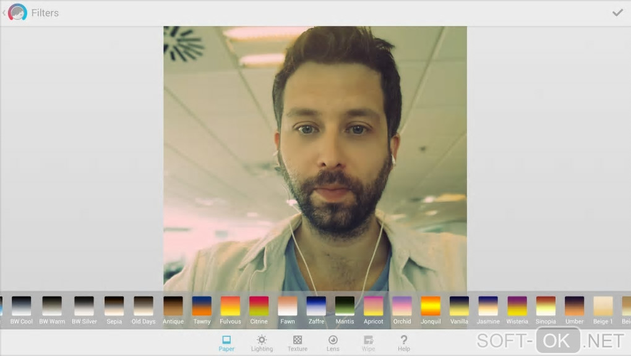
Task: Choose the Apricot filter swatch
Action: coord(374,306)
